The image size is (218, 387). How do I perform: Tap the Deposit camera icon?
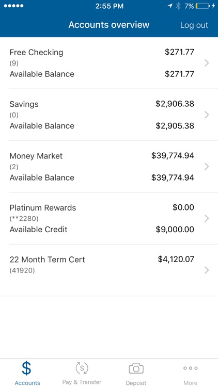pyautogui.click(x=136, y=368)
